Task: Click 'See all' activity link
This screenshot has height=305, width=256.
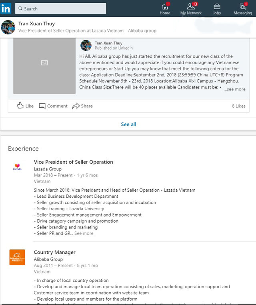Action: click(x=128, y=124)
